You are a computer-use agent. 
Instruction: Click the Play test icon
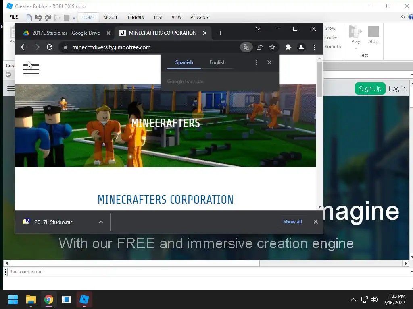[355, 32]
